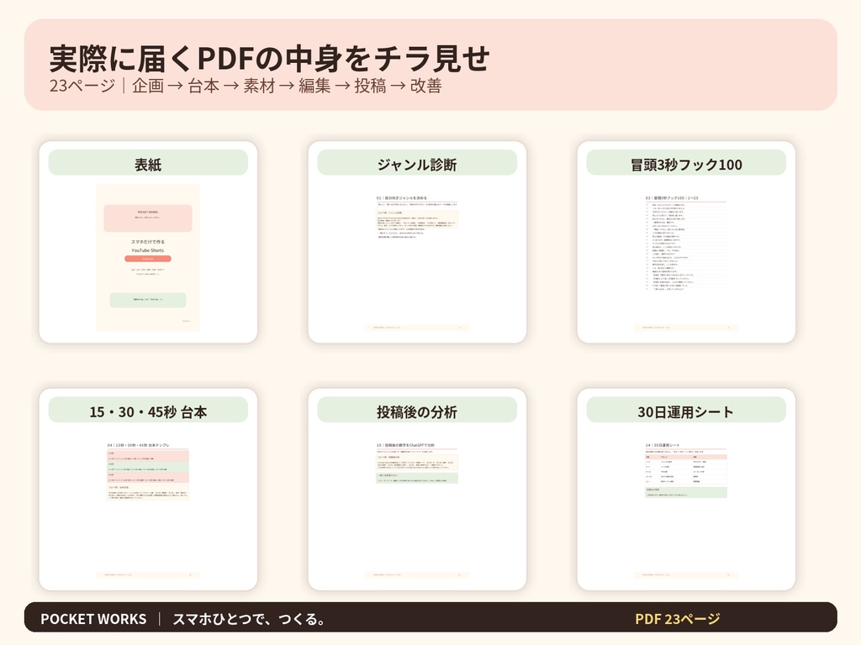Click the 冒頭3秒フック100 card label
This screenshot has height=645, width=861.
pyautogui.click(x=686, y=164)
